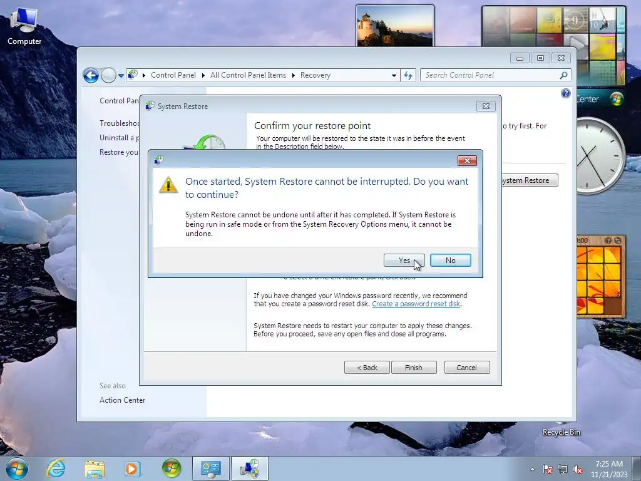Click the muted volume tray icon

coord(578,469)
